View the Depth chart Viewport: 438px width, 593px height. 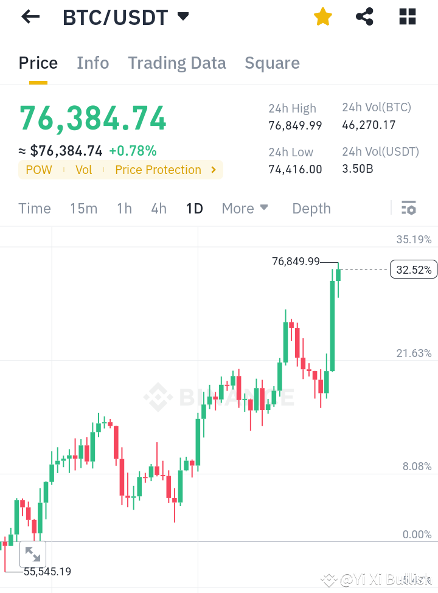tap(311, 208)
